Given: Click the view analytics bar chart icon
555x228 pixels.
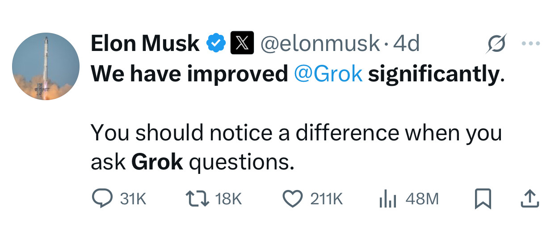Looking at the screenshot, I should [388, 198].
